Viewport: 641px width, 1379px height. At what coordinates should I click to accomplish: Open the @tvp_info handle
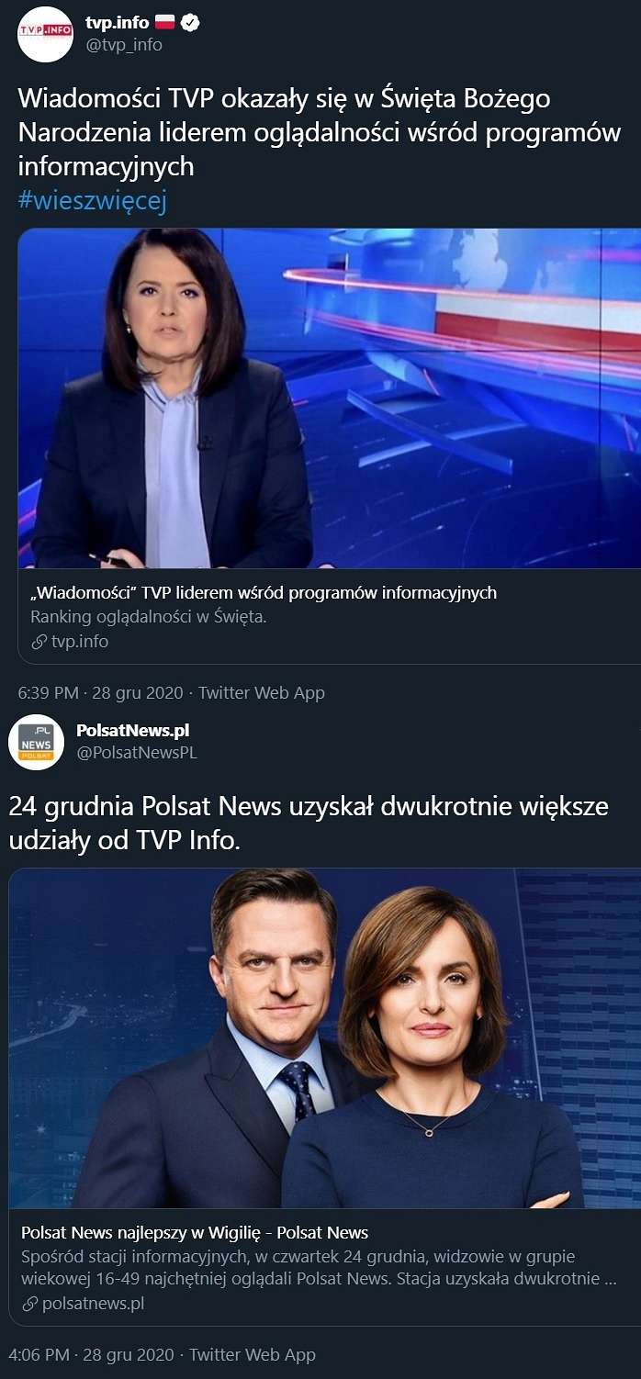(x=124, y=44)
